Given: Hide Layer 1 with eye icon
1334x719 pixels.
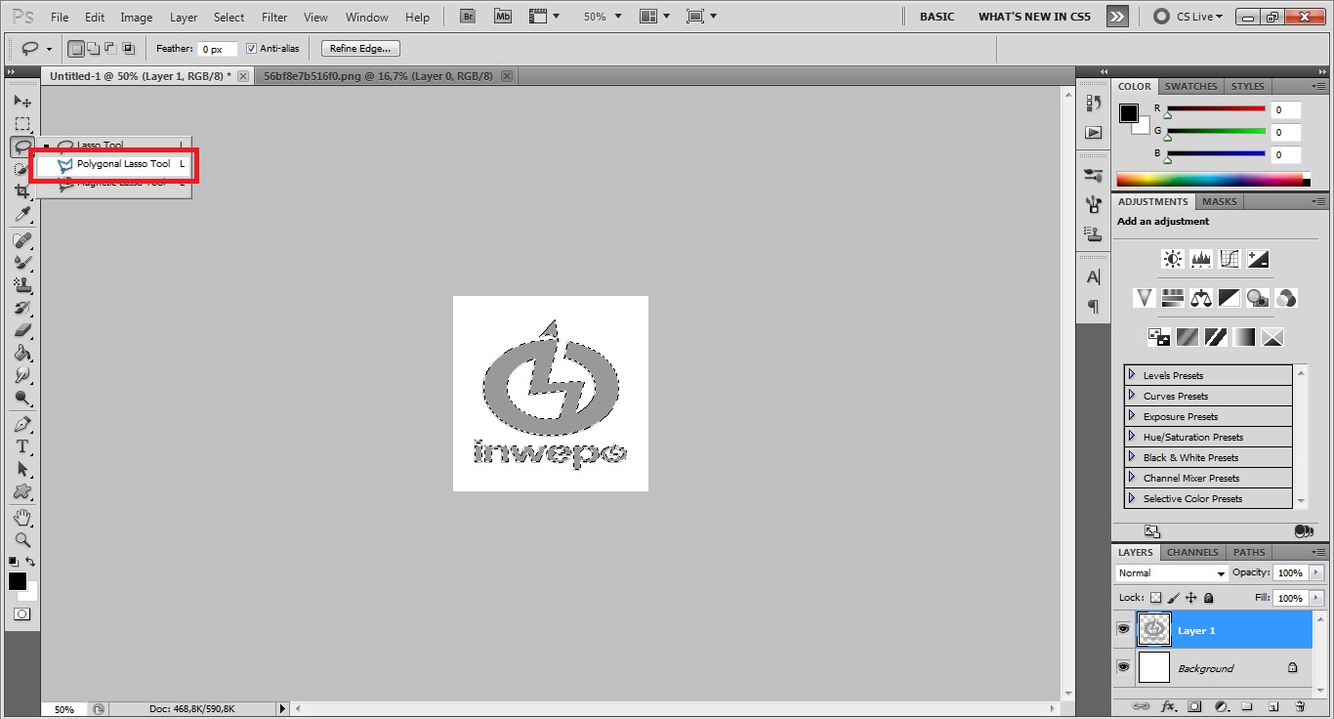Looking at the screenshot, I should tap(1123, 630).
